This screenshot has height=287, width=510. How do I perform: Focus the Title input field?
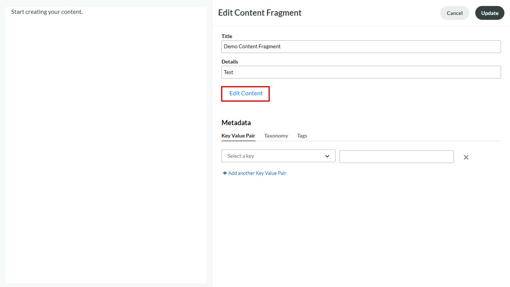coord(361,47)
